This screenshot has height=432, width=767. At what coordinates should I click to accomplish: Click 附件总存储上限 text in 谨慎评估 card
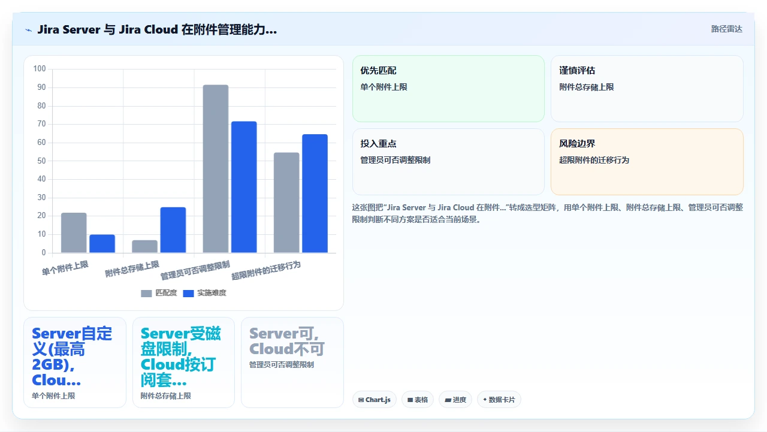(x=586, y=87)
